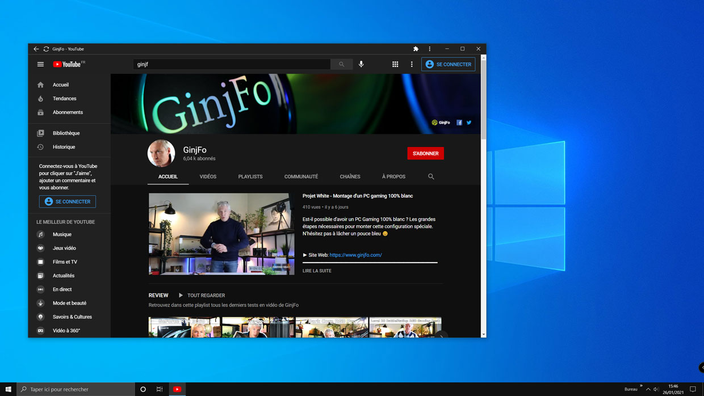
Task: Switch to the VIDÉOS tab
Action: click(x=208, y=176)
